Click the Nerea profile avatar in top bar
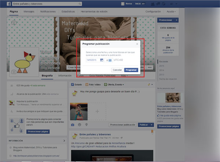This screenshot has width=220, height=162. pos(122,4)
